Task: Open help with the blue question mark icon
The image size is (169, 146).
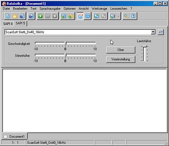Action: (x=133, y=16)
